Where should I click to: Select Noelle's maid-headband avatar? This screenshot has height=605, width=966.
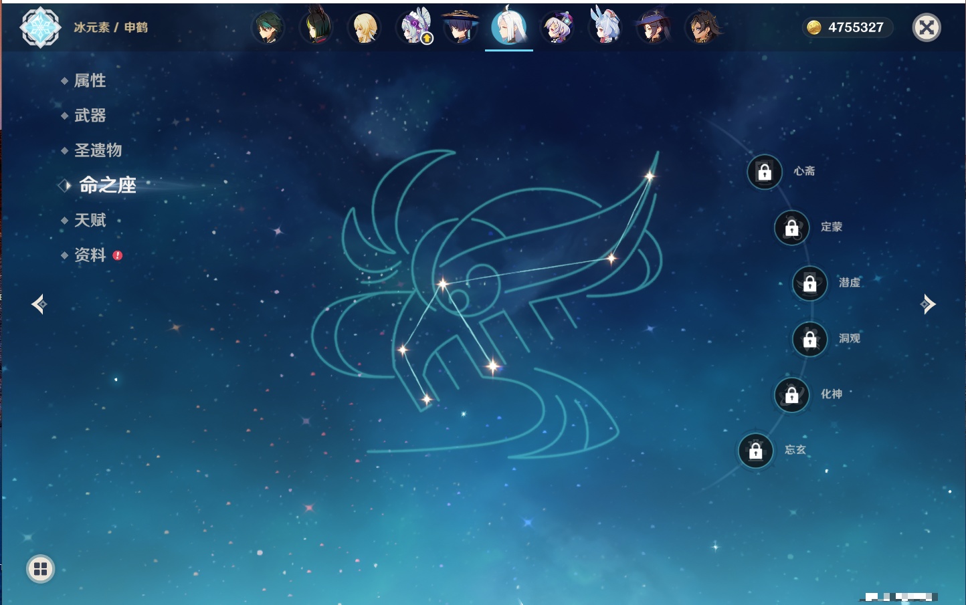[415, 27]
